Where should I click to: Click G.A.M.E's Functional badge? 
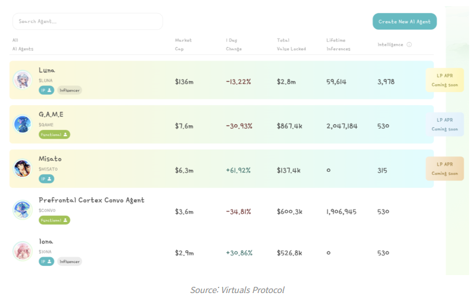click(x=54, y=135)
